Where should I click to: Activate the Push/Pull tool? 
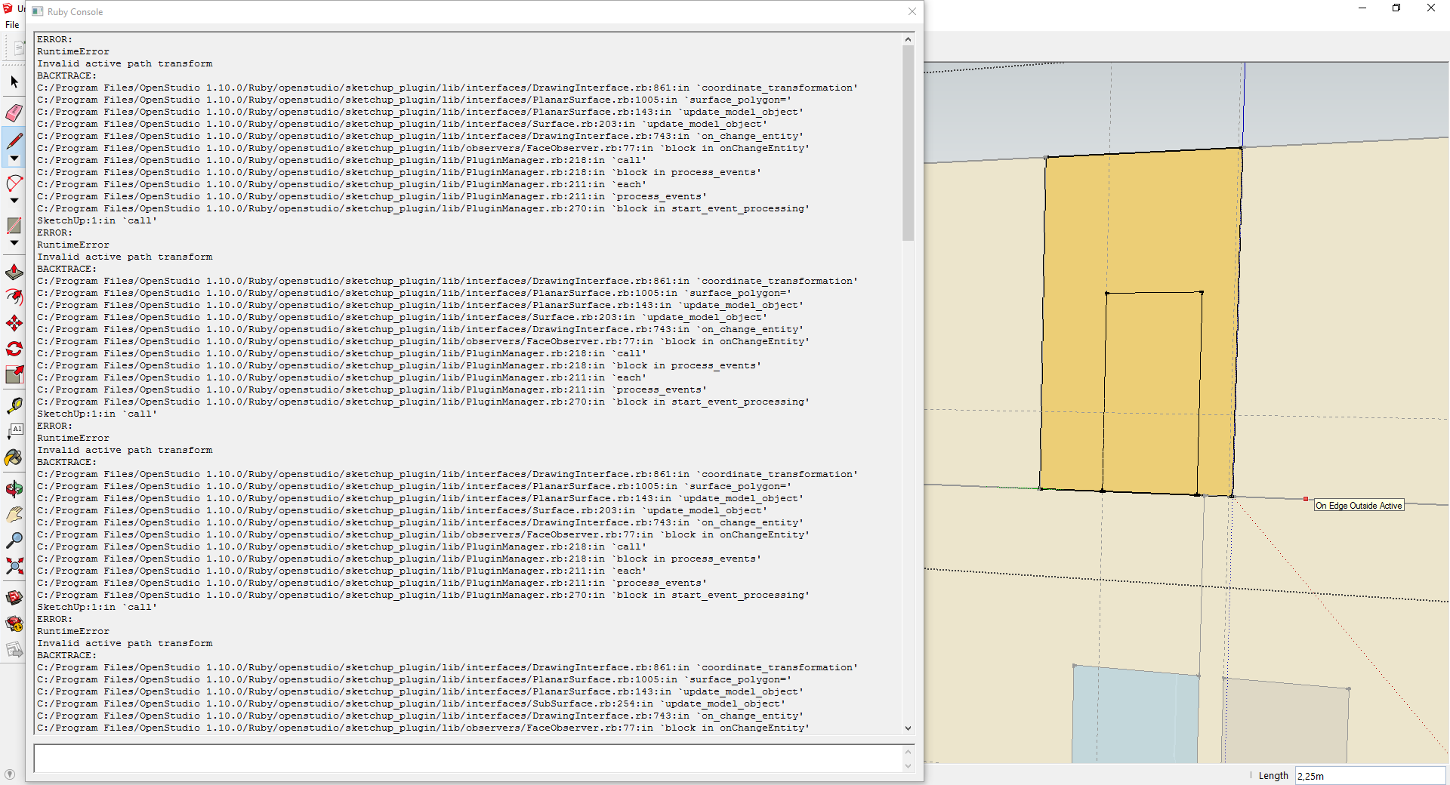pos(14,272)
